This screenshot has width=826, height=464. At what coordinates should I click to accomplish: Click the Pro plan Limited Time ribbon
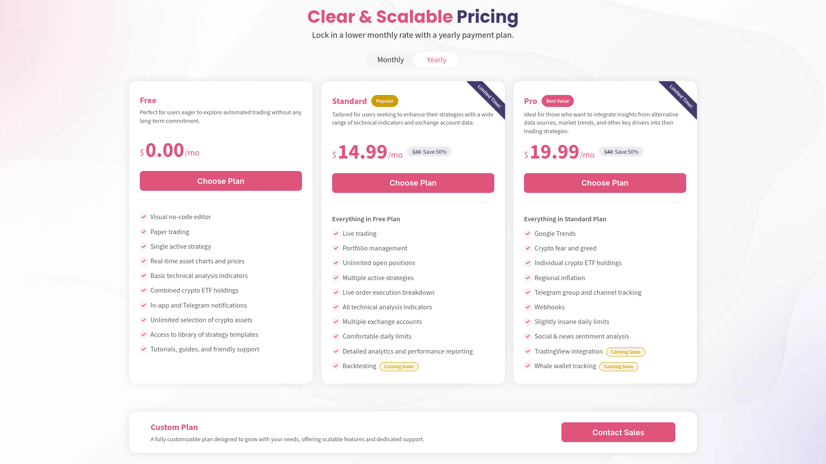point(681,97)
